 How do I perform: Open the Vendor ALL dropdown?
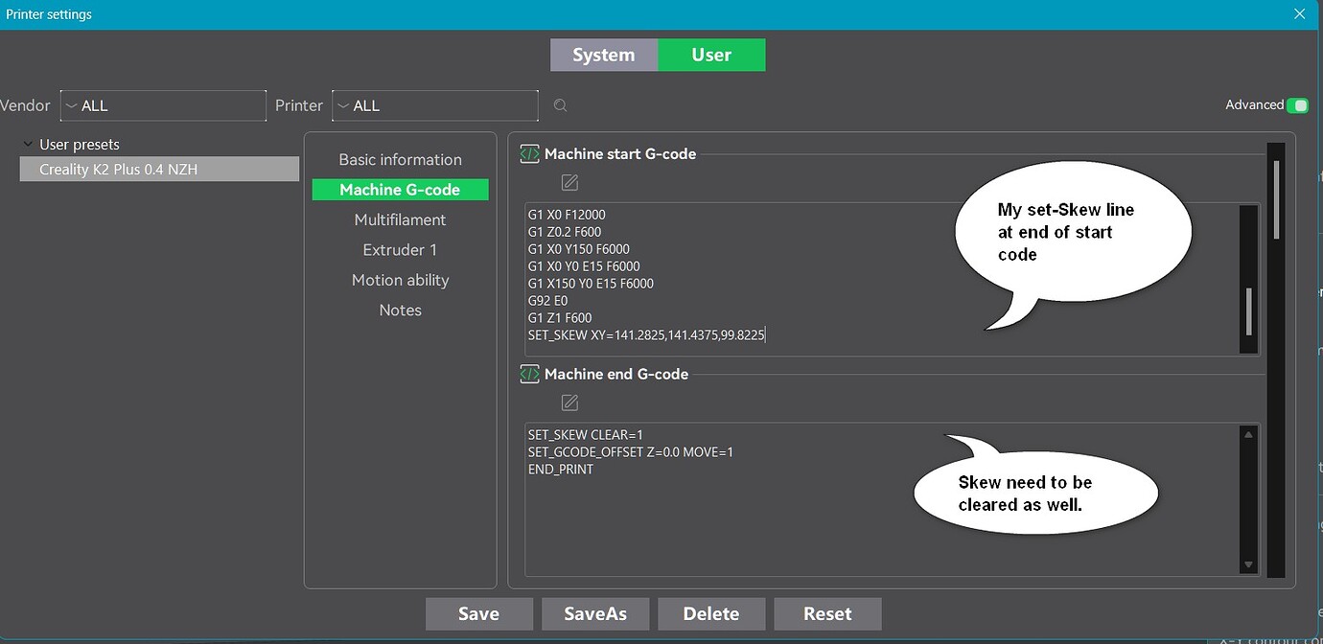162,105
